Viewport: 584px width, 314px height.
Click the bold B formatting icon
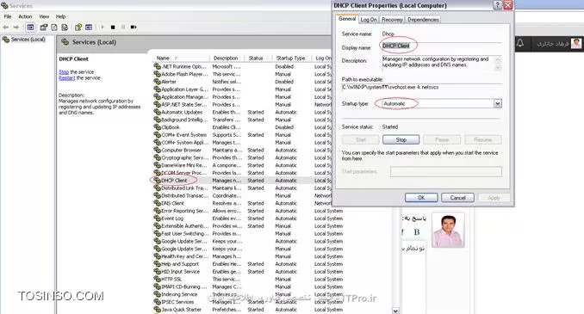(x=417, y=232)
